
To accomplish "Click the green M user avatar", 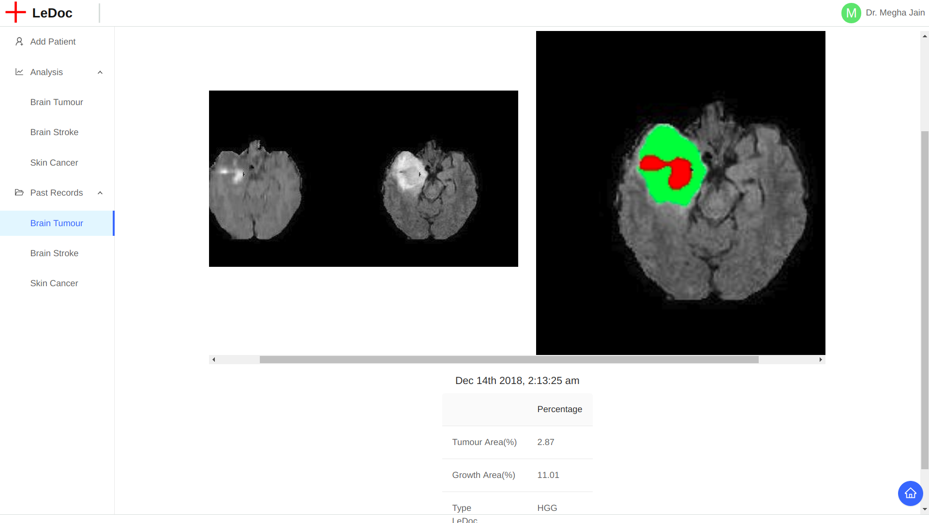I will point(851,13).
